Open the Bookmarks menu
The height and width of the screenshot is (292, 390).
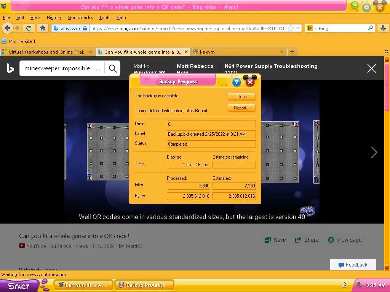80,17
